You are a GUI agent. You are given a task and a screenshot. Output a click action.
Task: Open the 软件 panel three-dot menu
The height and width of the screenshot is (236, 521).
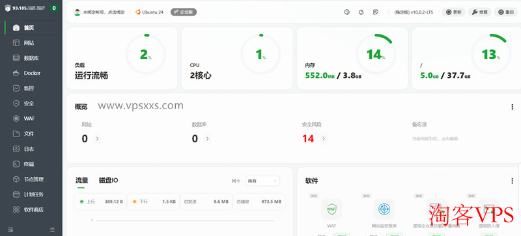point(512,181)
